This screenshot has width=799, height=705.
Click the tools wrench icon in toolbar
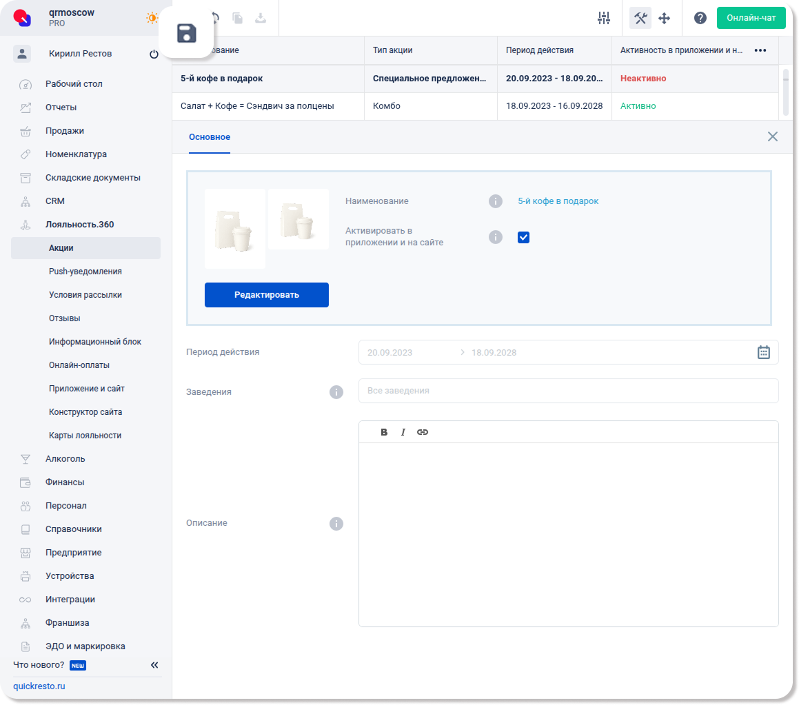click(640, 19)
